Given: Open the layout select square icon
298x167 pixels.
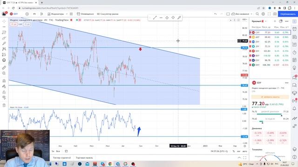Looking at the screenshot, I should tap(228, 14).
